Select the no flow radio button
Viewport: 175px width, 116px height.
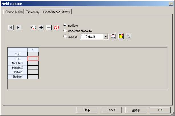65,25
